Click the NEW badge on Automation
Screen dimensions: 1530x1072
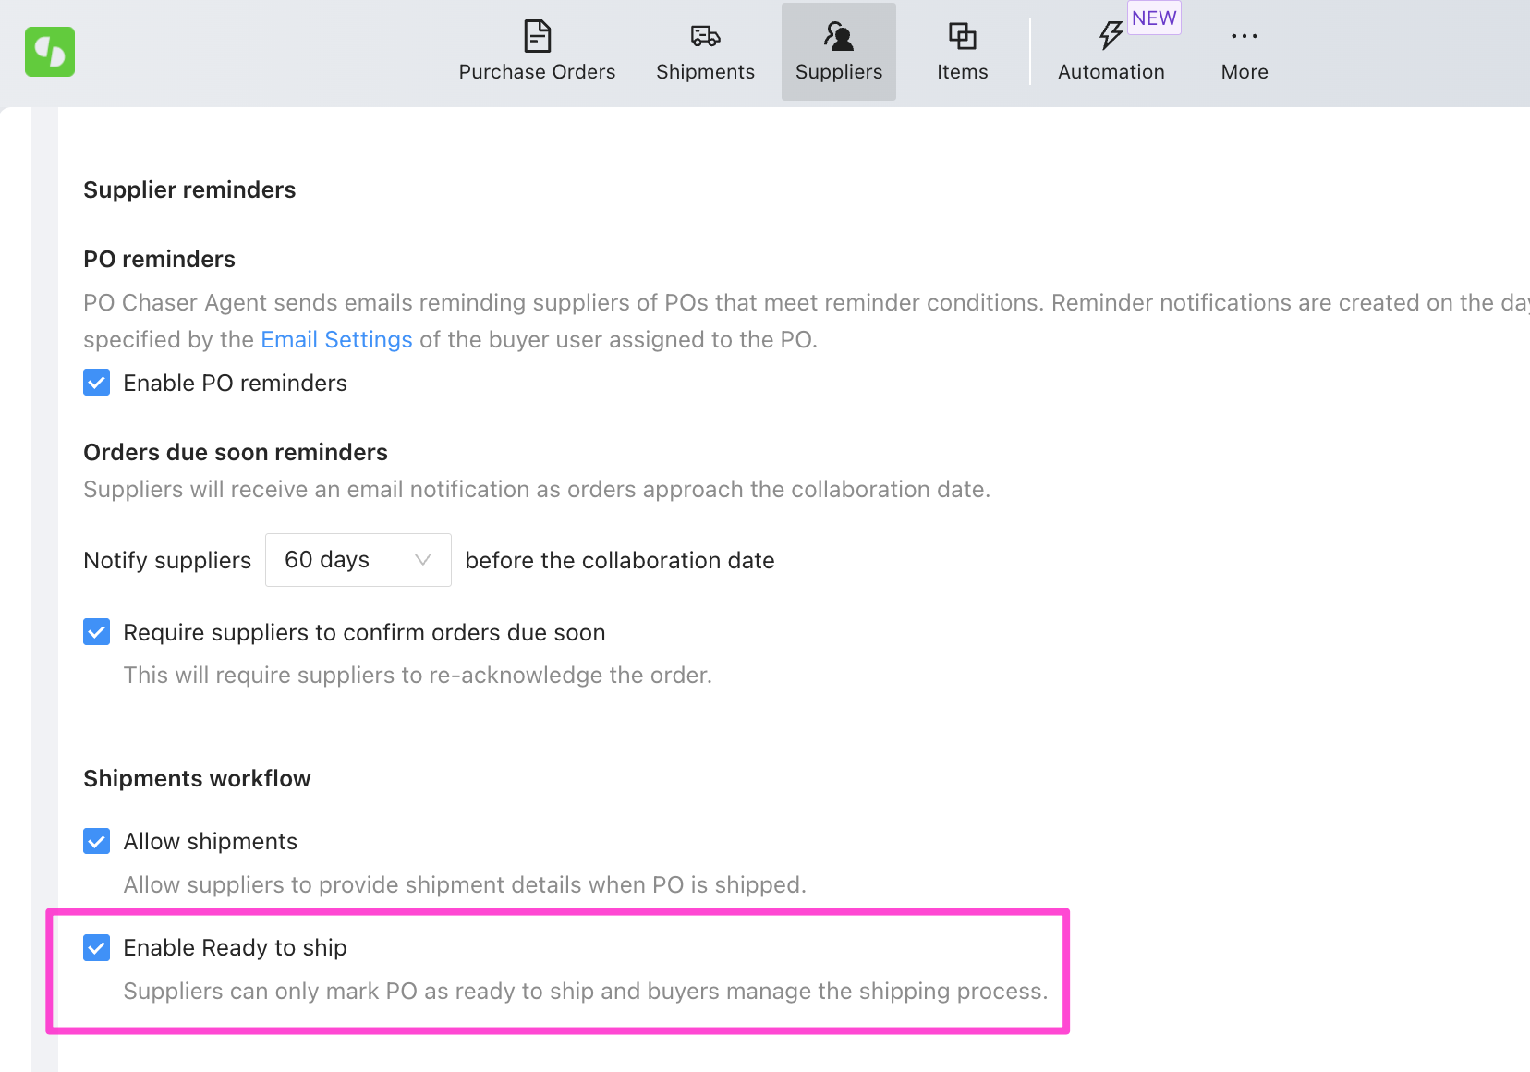(1154, 18)
